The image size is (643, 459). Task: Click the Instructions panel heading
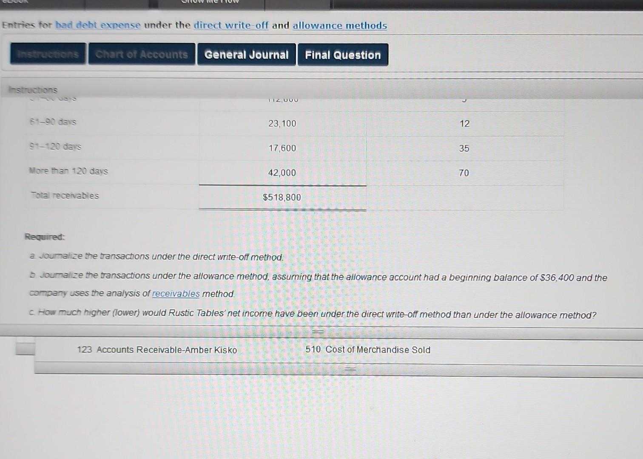point(32,90)
